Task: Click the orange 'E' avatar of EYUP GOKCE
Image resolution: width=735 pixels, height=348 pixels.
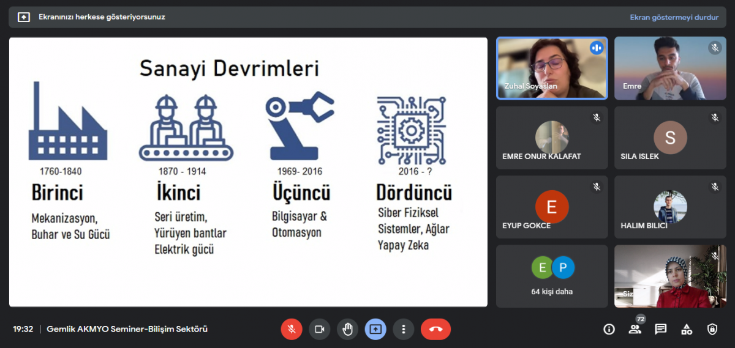Action: click(552, 207)
